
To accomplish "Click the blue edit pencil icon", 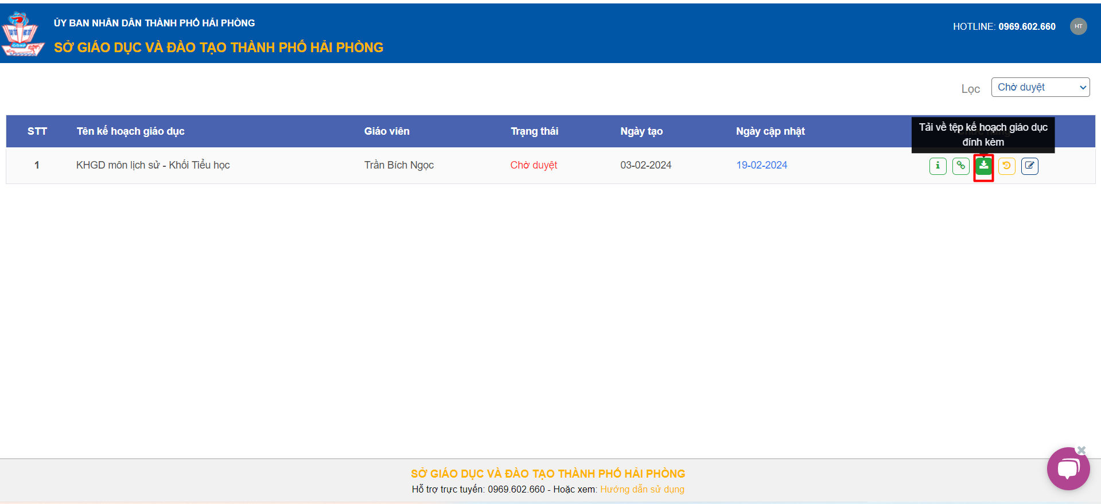I will click(1029, 166).
